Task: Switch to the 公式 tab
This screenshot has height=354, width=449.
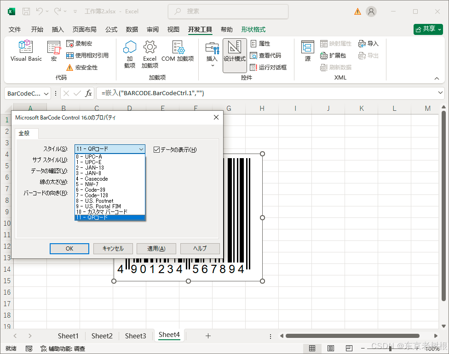Action: coord(111,29)
